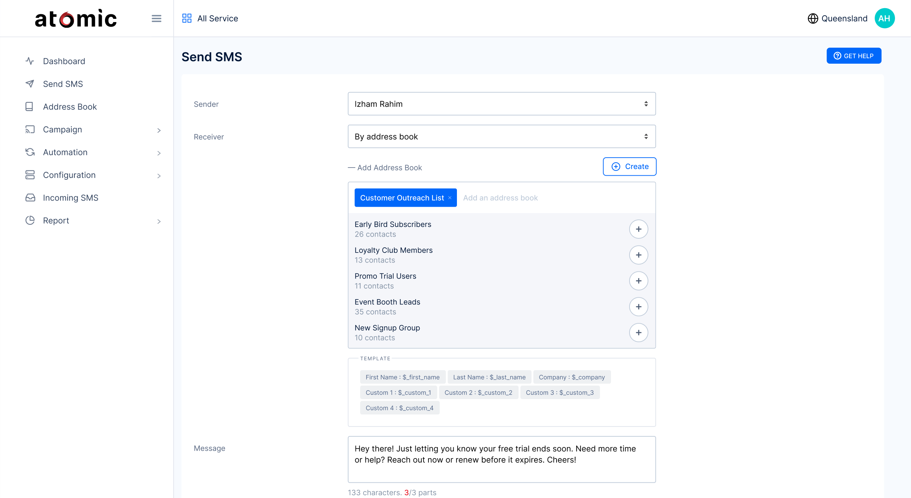Click the Queensland globe icon
Screen dimensions: 911x498
click(813, 18)
